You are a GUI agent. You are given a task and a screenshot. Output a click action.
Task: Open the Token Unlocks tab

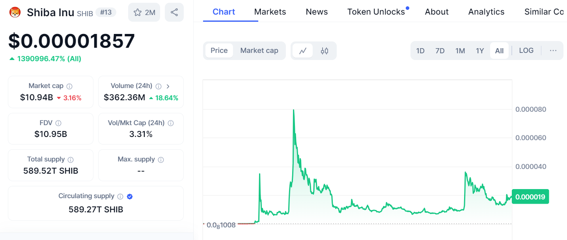point(376,12)
